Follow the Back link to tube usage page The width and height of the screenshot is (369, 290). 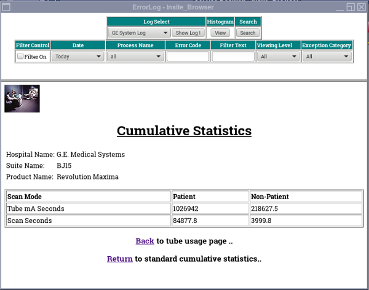click(145, 241)
